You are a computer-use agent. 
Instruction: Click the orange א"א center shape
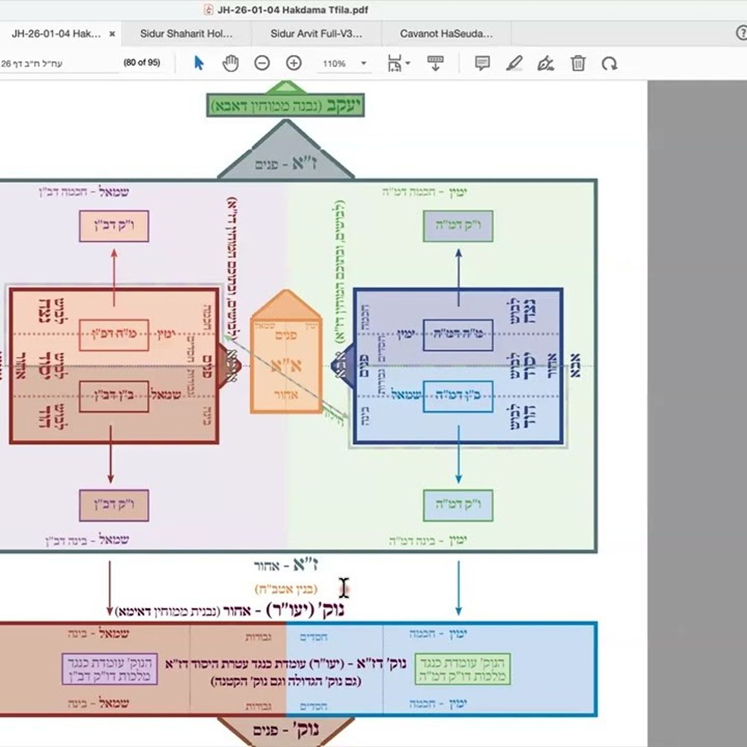pyautogui.click(x=286, y=352)
